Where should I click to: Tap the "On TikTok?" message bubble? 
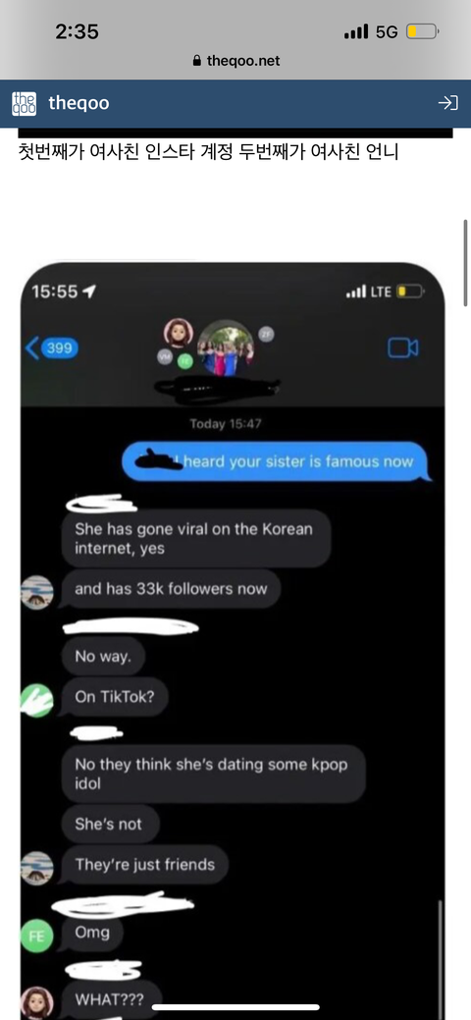tap(115, 696)
